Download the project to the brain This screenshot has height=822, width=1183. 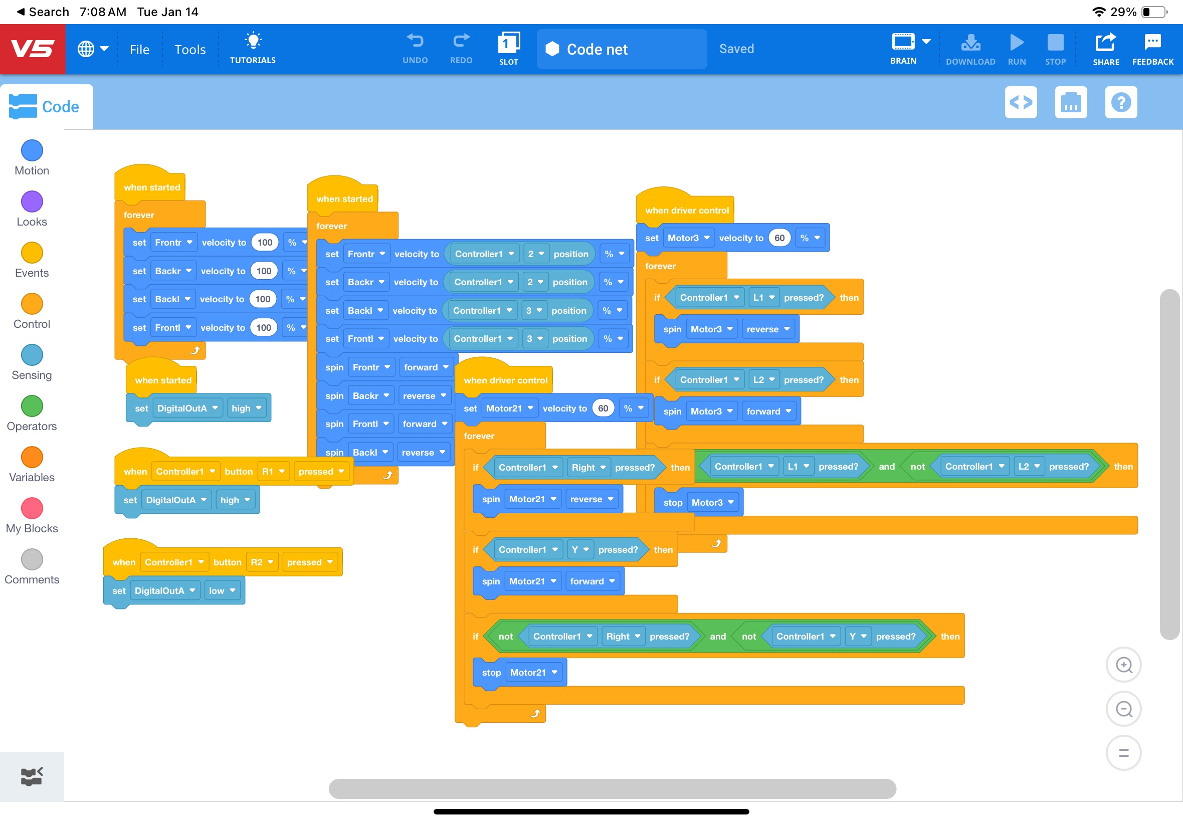click(970, 50)
